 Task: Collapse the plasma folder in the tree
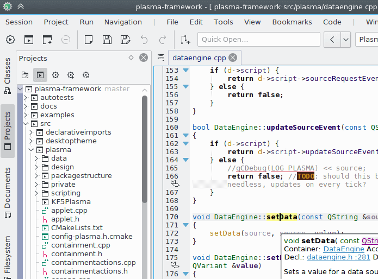(x=31, y=150)
